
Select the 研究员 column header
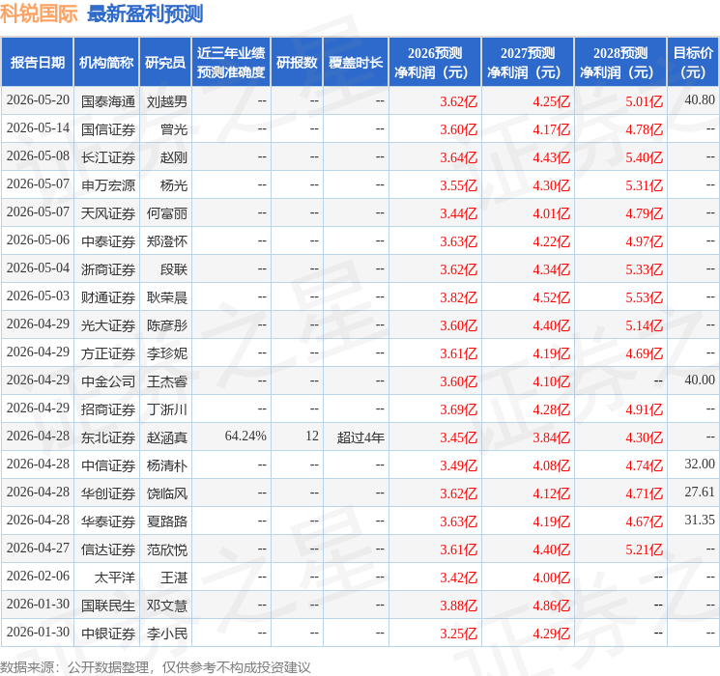[165, 63]
